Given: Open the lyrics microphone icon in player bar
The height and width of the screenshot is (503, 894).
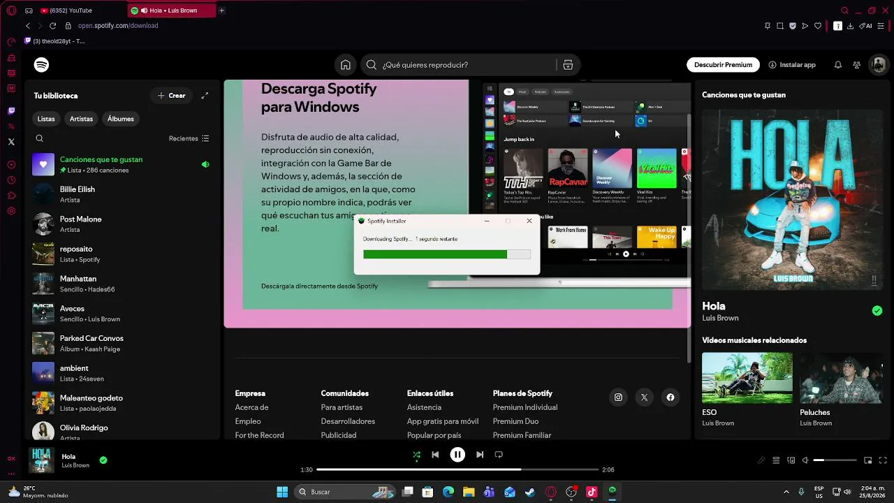Looking at the screenshot, I should 761,460.
